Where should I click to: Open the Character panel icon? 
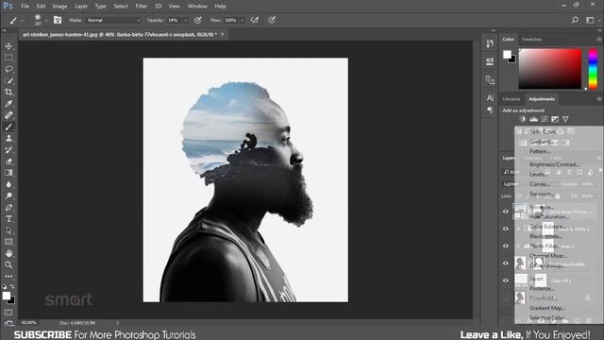[x=490, y=98]
